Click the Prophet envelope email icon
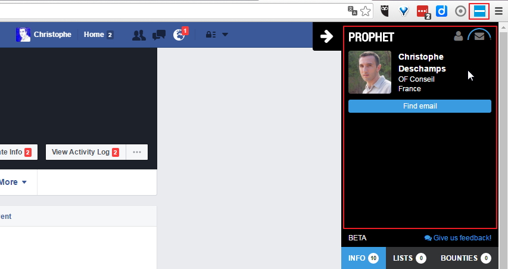The width and height of the screenshot is (508, 269). tap(479, 36)
